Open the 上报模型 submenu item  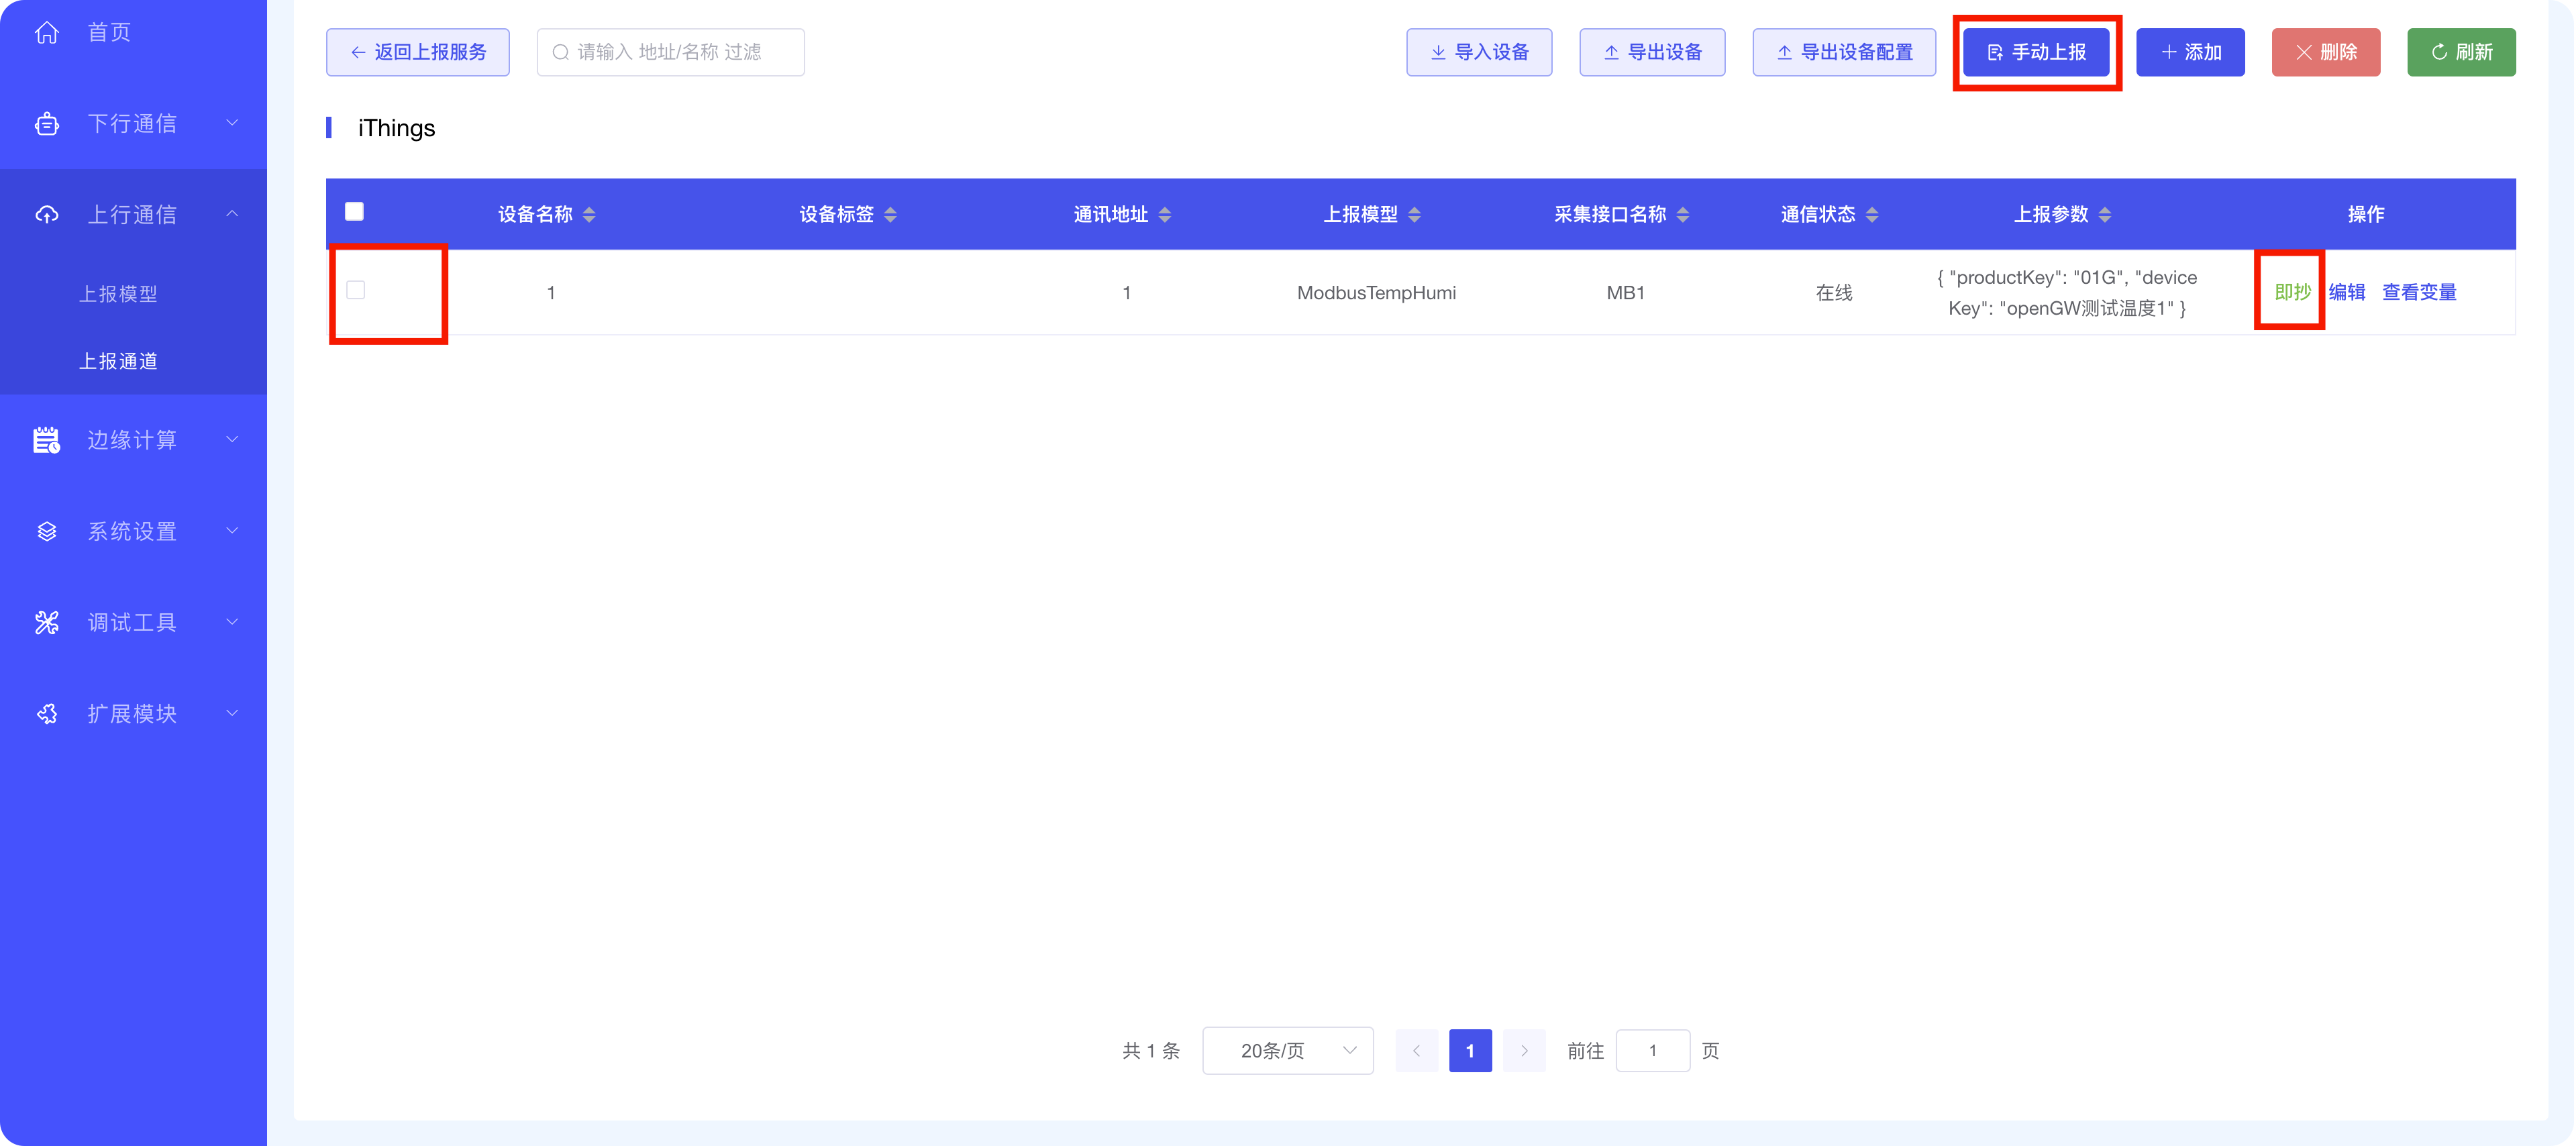point(118,294)
